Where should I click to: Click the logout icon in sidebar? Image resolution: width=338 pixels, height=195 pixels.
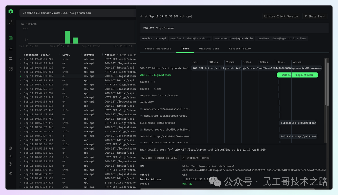click(10, 174)
